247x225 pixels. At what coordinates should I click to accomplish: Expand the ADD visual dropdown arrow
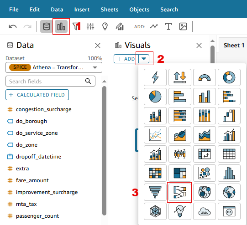click(144, 59)
